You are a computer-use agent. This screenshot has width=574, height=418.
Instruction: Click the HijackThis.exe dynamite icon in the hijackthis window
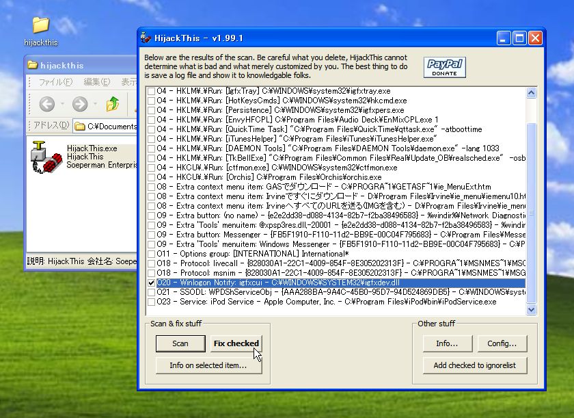coord(45,157)
